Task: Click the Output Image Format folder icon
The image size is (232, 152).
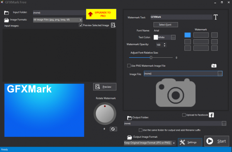Action: tap(130, 137)
